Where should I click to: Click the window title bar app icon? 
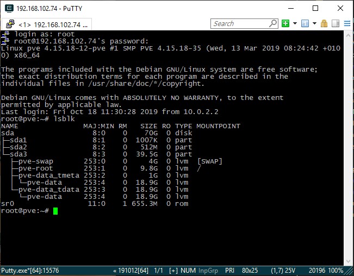(x=9, y=8)
